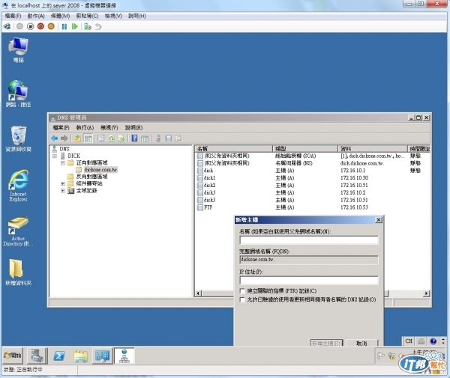Select 反向對應區域 in the tree
This screenshot has height=378, width=450.
tap(91, 177)
